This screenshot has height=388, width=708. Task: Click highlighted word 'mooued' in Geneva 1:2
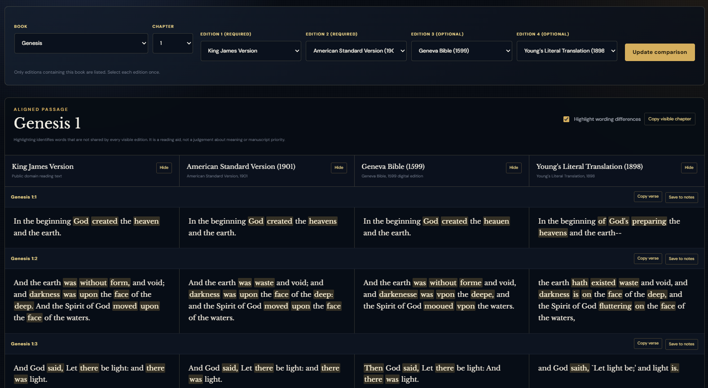(439, 306)
